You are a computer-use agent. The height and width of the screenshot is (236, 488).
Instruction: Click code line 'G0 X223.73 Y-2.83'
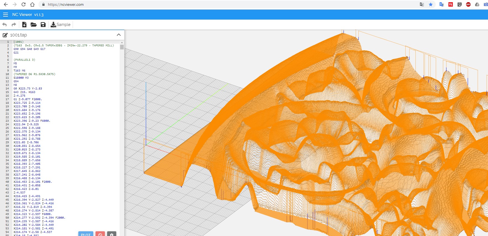(28, 89)
